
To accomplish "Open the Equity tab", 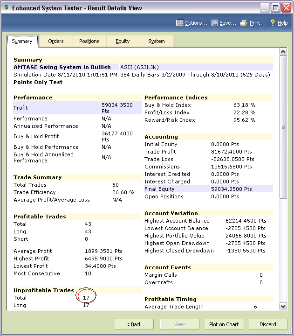I will tap(123, 41).
